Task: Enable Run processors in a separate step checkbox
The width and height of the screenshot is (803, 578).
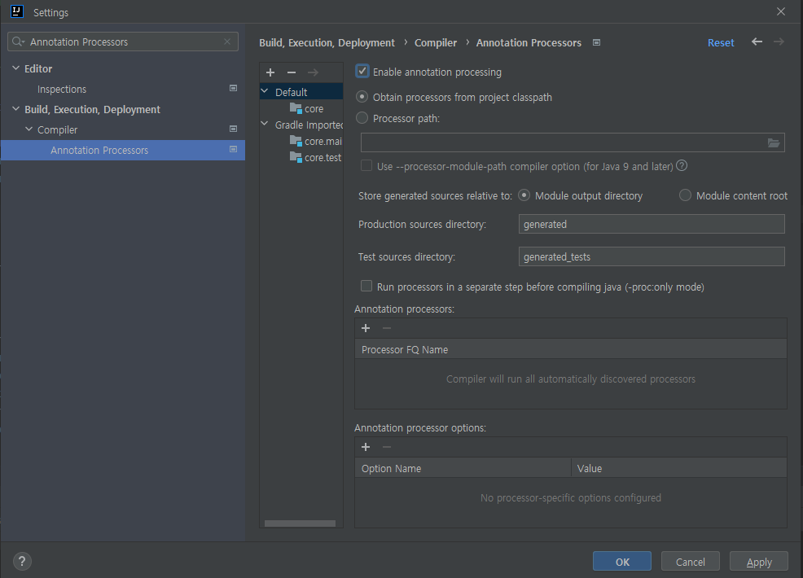Action: click(x=366, y=286)
